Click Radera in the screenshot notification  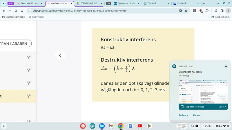(197, 115)
